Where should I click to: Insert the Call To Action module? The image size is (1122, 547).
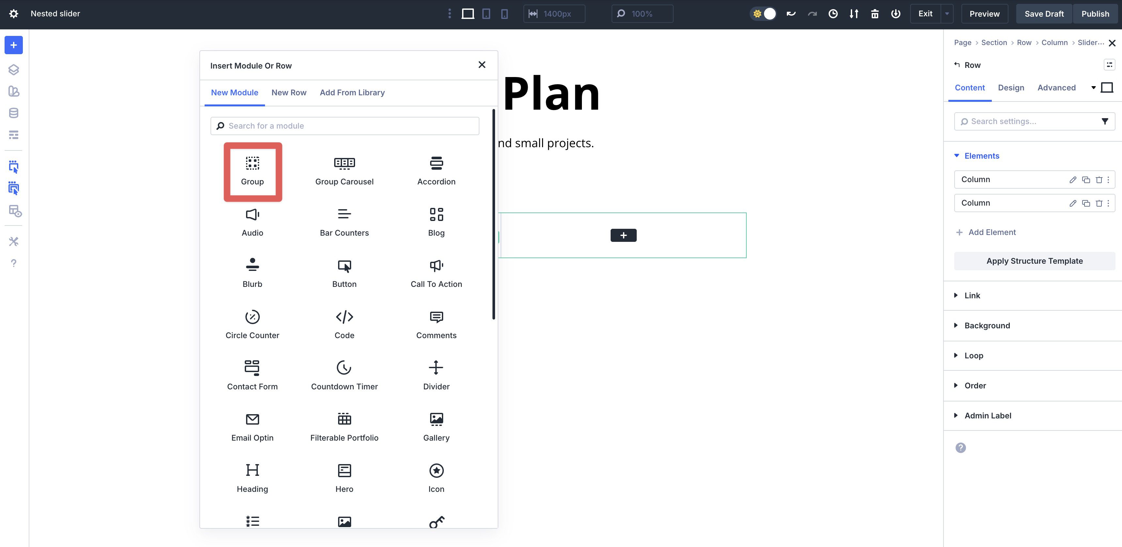point(436,272)
